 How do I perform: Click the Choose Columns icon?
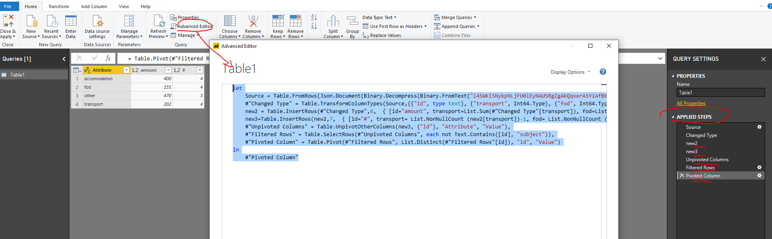[230, 21]
